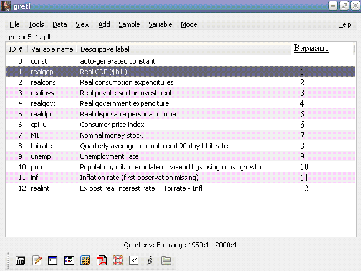Create an X-Y scatter graph icon

(134, 260)
